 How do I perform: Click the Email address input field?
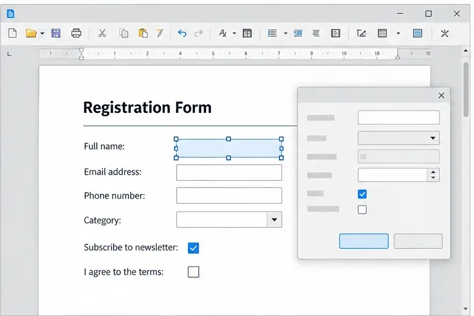[x=229, y=172]
